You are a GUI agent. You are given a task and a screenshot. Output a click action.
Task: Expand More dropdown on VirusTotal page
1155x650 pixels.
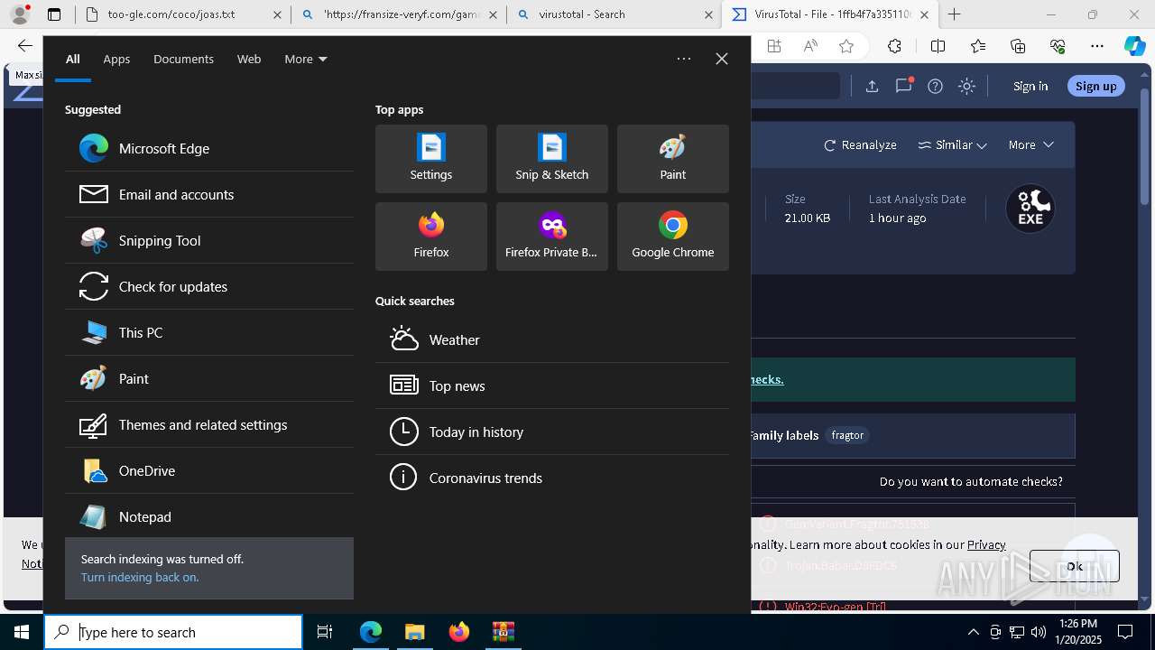[x=1030, y=144]
